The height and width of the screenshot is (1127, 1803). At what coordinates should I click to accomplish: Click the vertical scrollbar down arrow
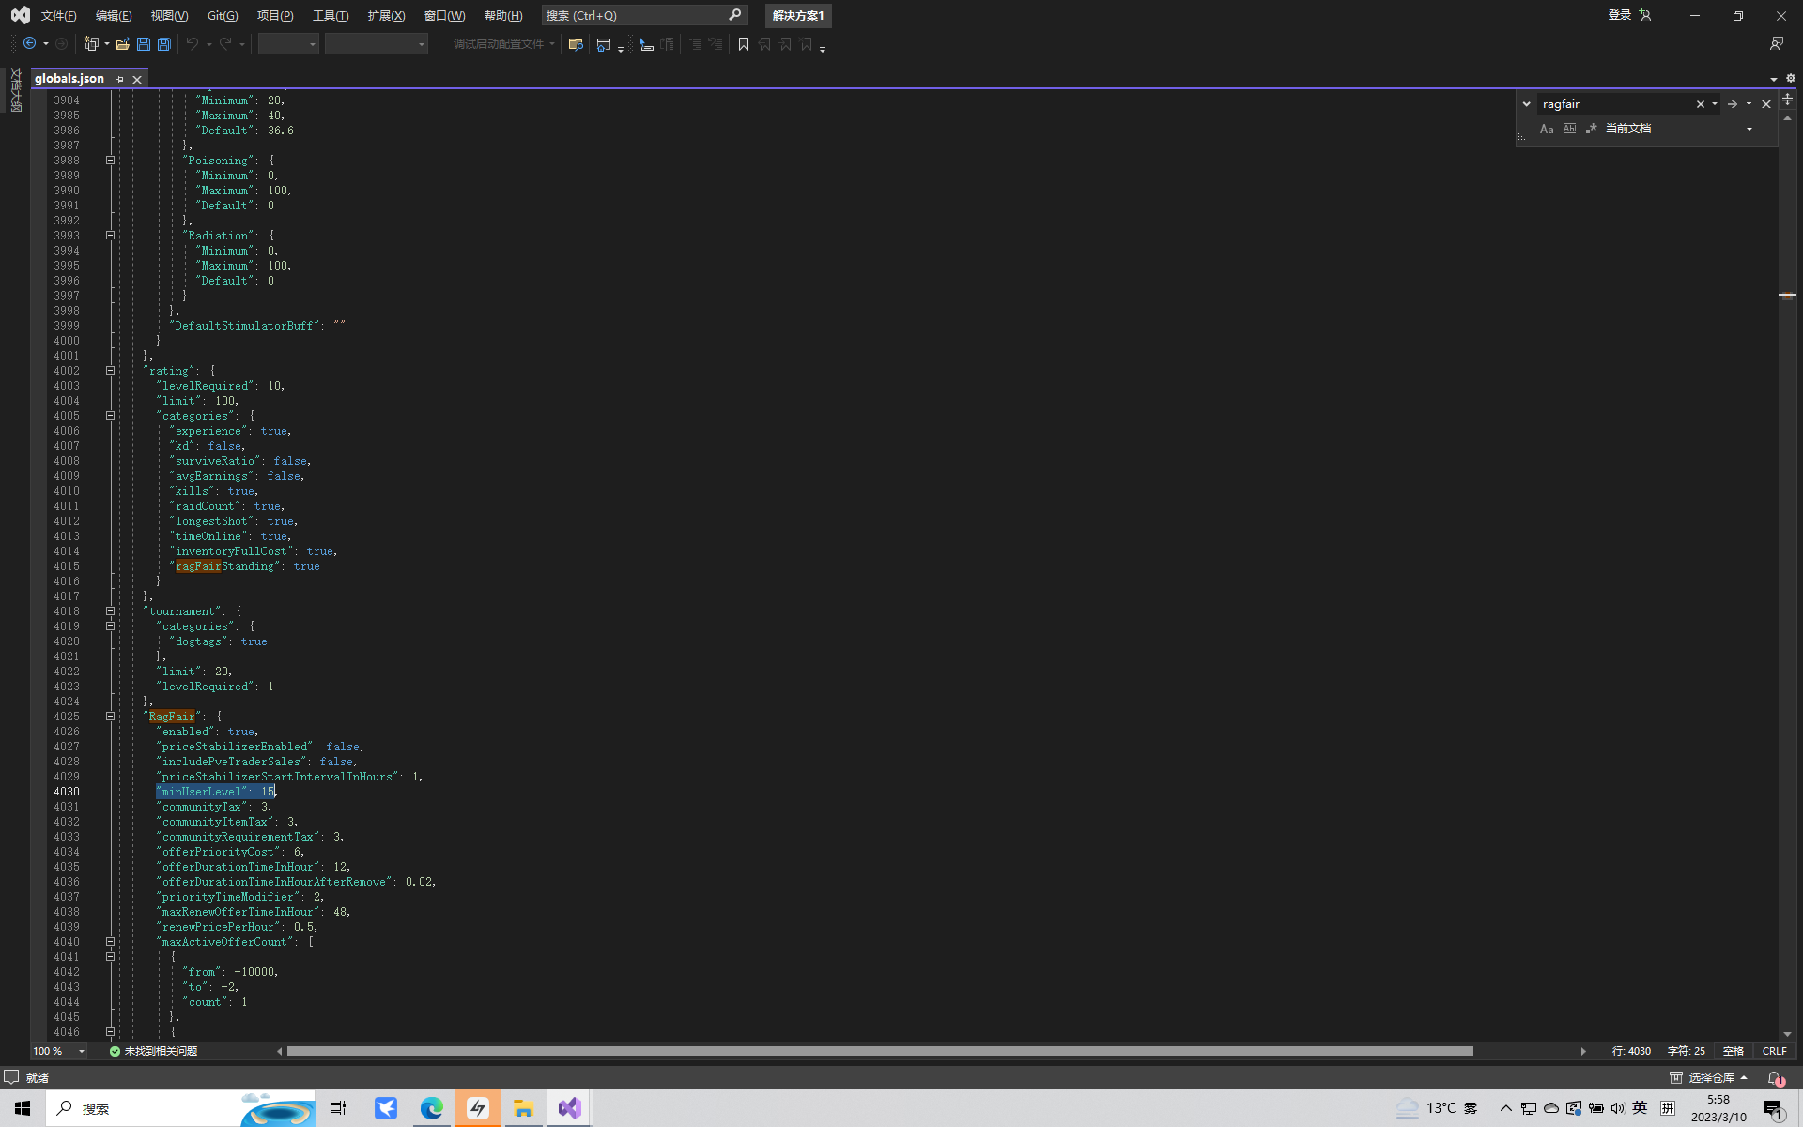[1787, 1034]
